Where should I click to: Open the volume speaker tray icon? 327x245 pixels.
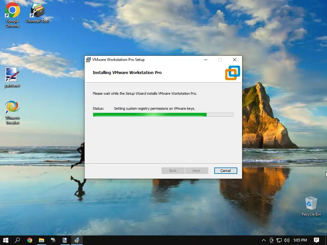[x=287, y=240]
